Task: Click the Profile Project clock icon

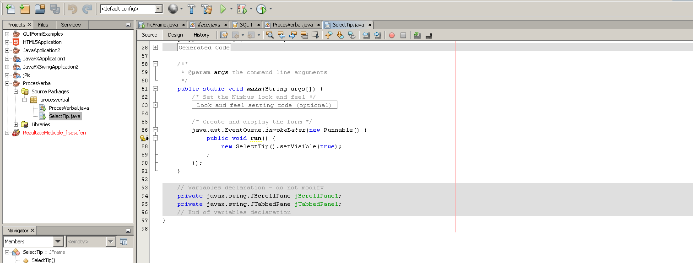Action: tap(261, 8)
